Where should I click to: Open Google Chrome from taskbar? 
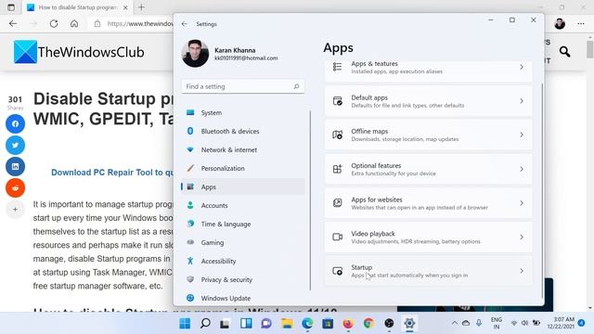tap(368, 324)
